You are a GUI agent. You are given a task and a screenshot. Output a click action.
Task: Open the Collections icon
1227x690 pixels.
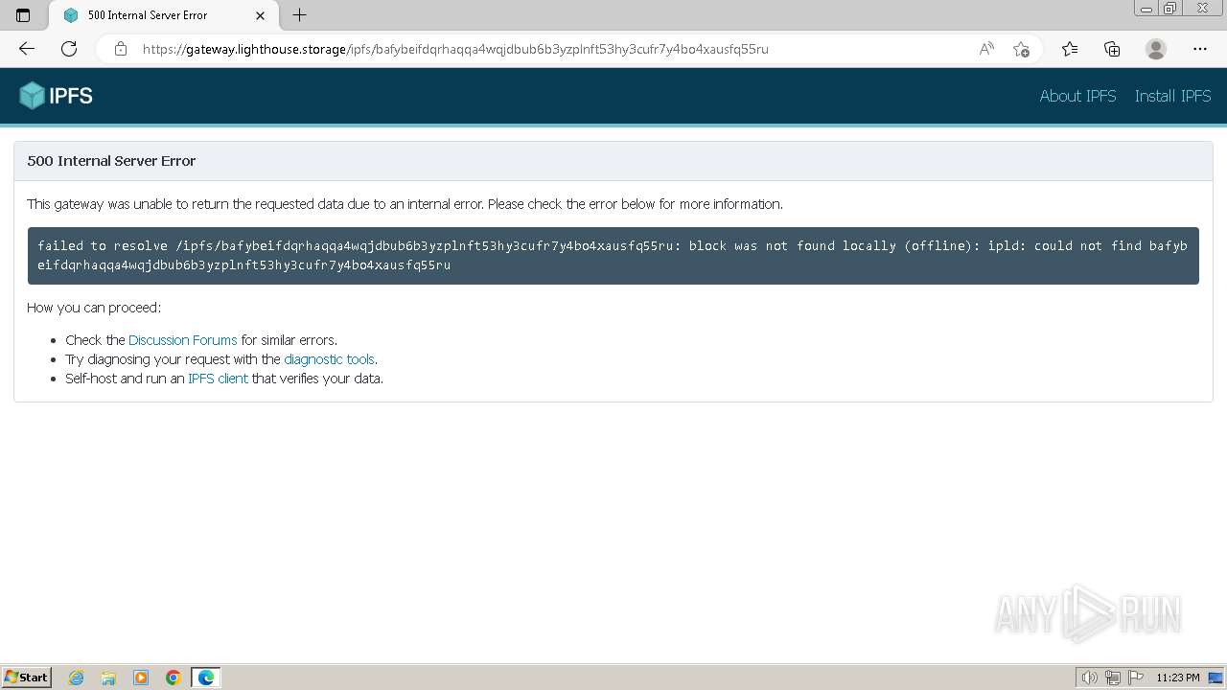(x=1112, y=49)
